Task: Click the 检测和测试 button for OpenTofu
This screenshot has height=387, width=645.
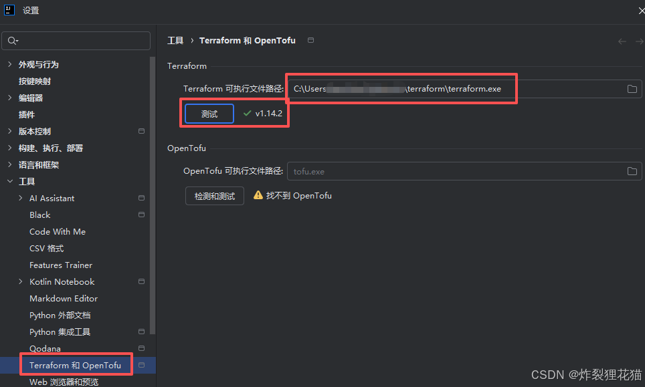Action: pos(215,196)
